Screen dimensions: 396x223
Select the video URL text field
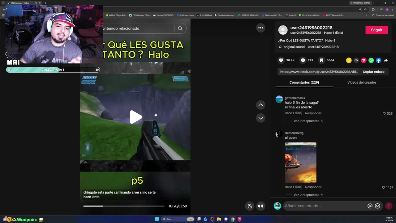click(319, 72)
